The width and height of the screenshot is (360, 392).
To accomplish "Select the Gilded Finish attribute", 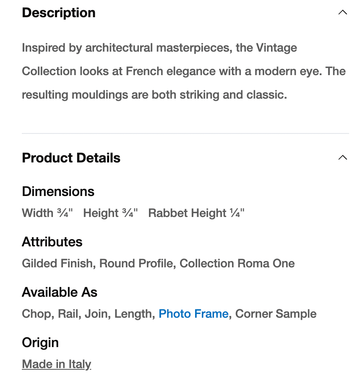I will pos(57,263).
